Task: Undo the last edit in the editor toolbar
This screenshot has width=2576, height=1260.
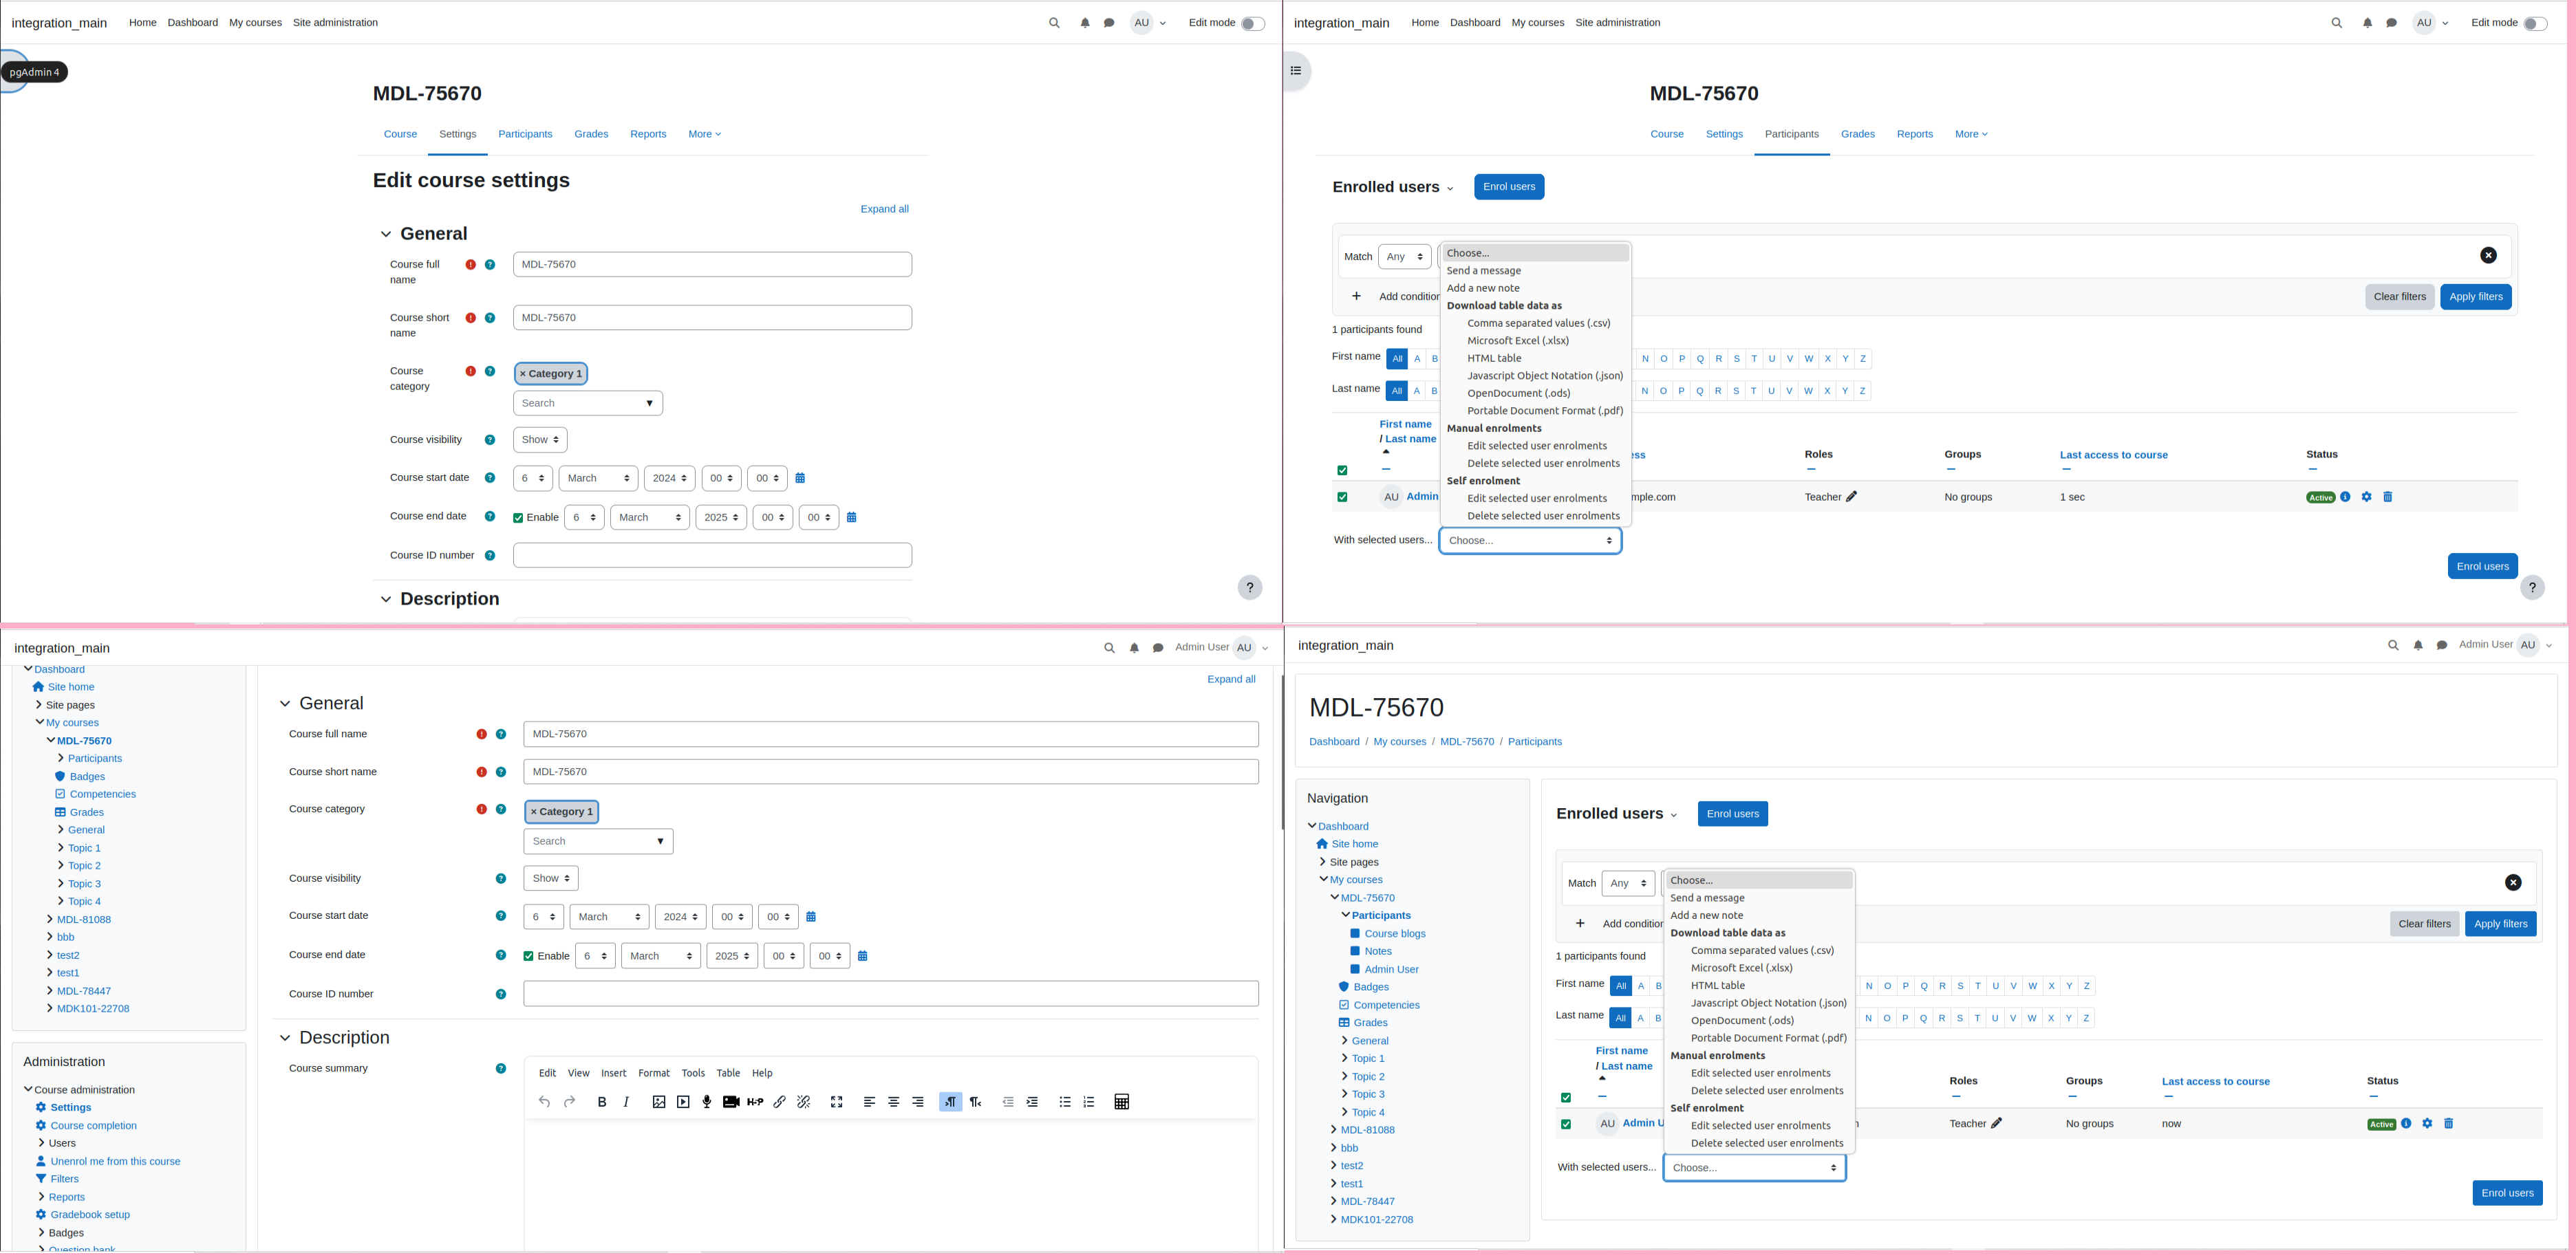Action: [544, 1102]
